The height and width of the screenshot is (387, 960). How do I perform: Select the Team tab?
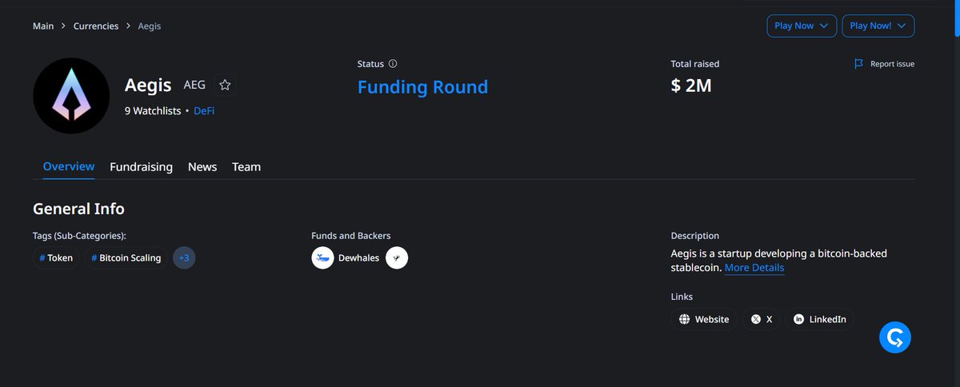point(246,167)
